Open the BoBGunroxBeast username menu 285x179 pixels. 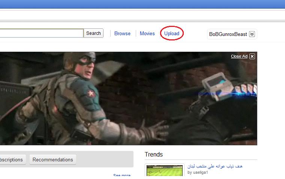pos(228,34)
